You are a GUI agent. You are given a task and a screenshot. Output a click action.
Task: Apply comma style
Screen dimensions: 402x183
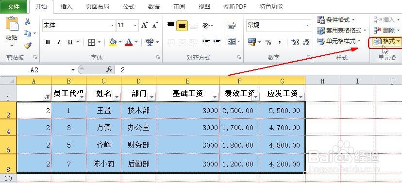280,42
